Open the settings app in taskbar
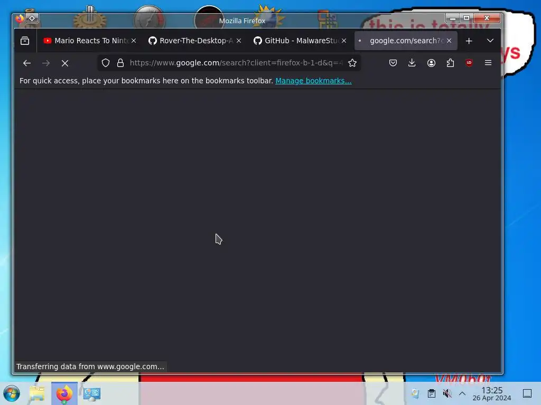Viewport: 541px width, 405px height. click(x=92, y=393)
